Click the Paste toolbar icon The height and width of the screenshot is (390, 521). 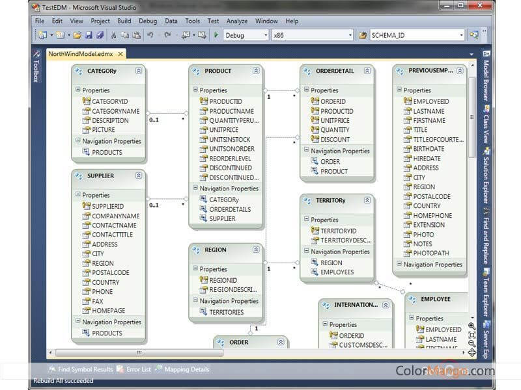coord(137,35)
